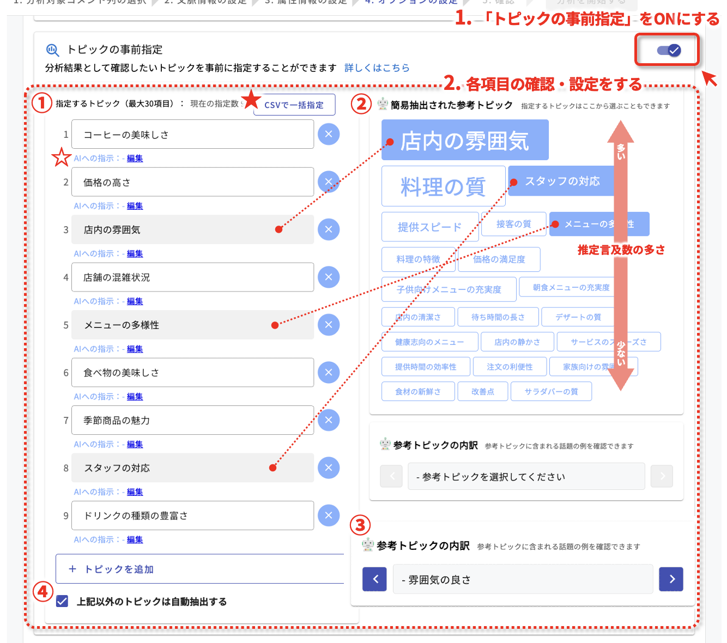This screenshot has height=643, width=727.
Task: Delete the 価格の高さ topic with × icon
Action: click(329, 182)
